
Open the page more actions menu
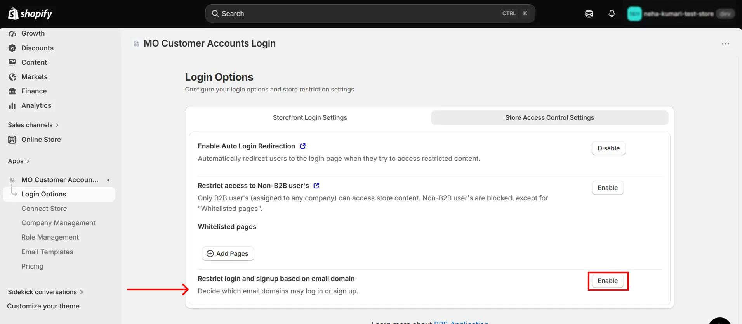pos(725,44)
